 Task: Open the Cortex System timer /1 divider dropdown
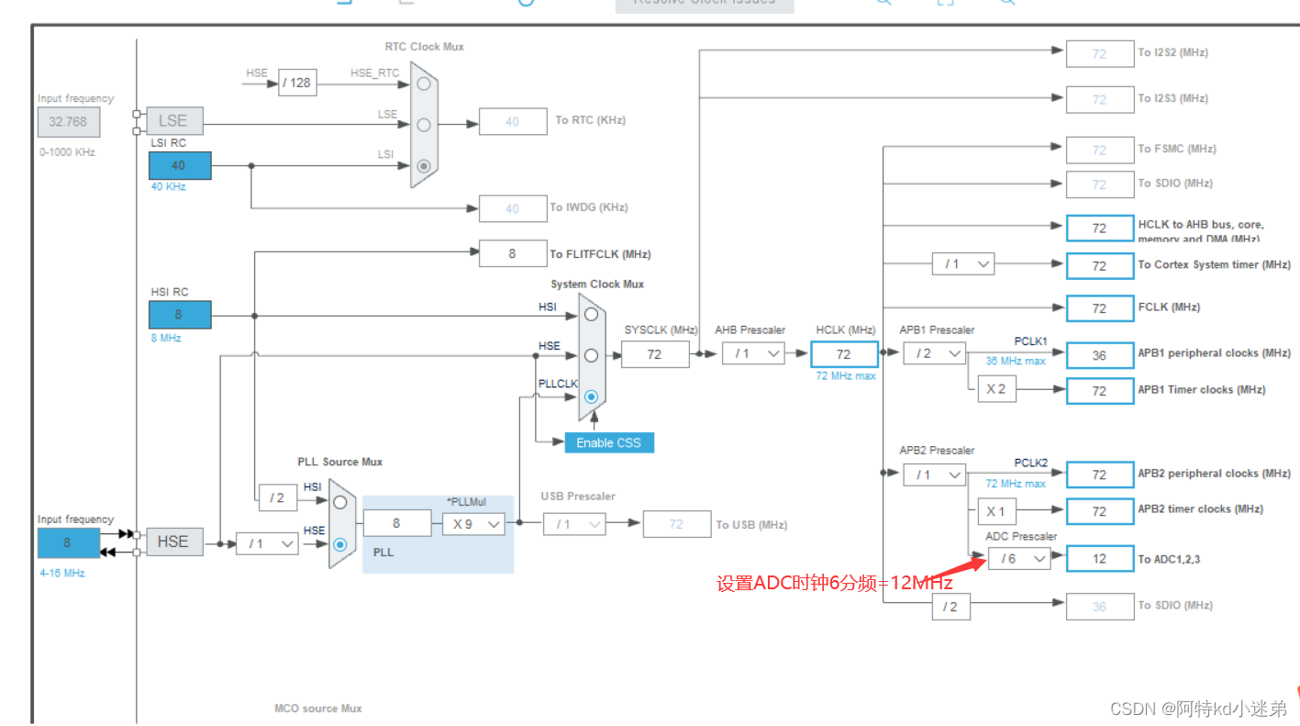[963, 264]
